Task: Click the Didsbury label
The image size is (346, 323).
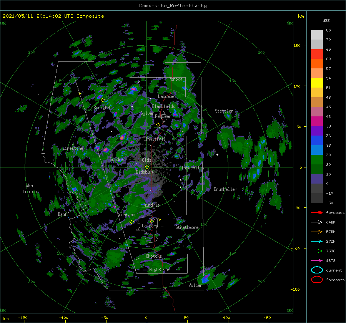Action: [145, 172]
